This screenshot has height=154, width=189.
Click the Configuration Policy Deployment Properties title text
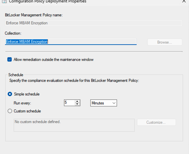tap(48, 1)
